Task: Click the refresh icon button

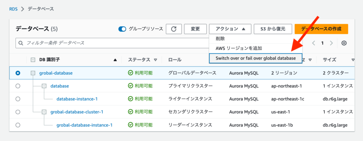Action: pos(174,29)
